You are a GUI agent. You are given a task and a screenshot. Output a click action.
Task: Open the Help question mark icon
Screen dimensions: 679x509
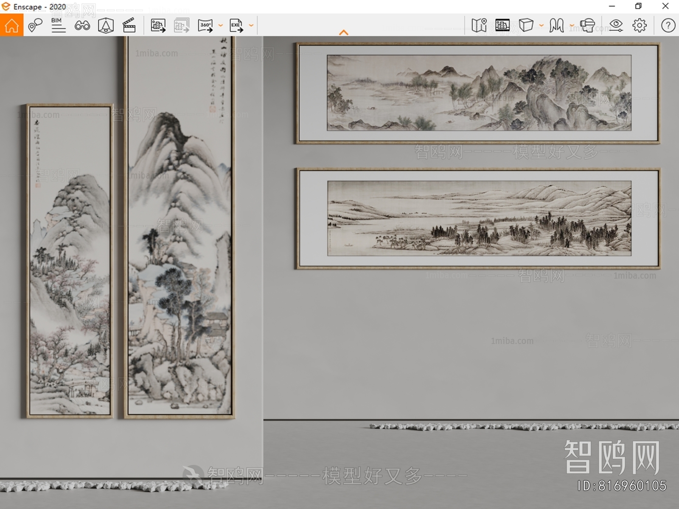(668, 25)
